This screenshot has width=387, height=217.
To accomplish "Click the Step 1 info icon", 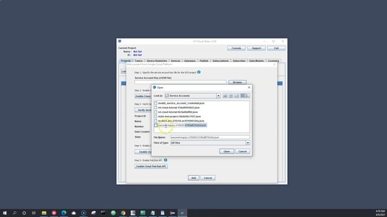I will pos(199,72).
